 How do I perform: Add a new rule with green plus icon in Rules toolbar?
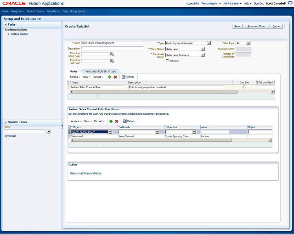(110, 77)
